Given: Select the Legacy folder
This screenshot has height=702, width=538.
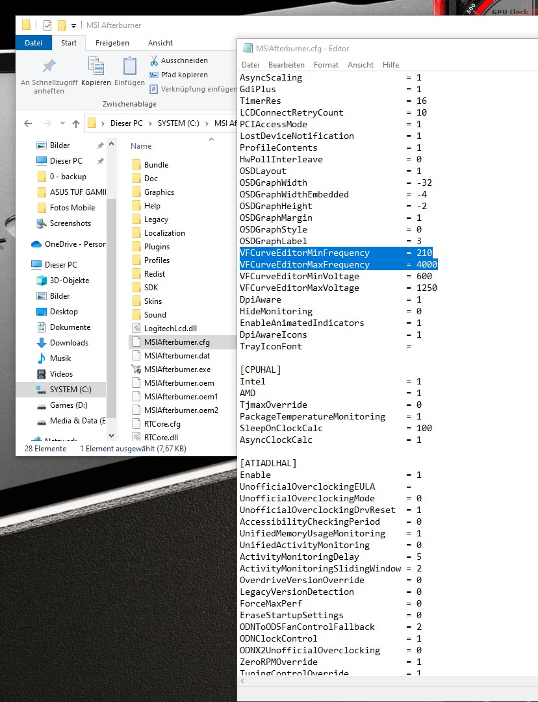Looking at the screenshot, I should coord(156,219).
